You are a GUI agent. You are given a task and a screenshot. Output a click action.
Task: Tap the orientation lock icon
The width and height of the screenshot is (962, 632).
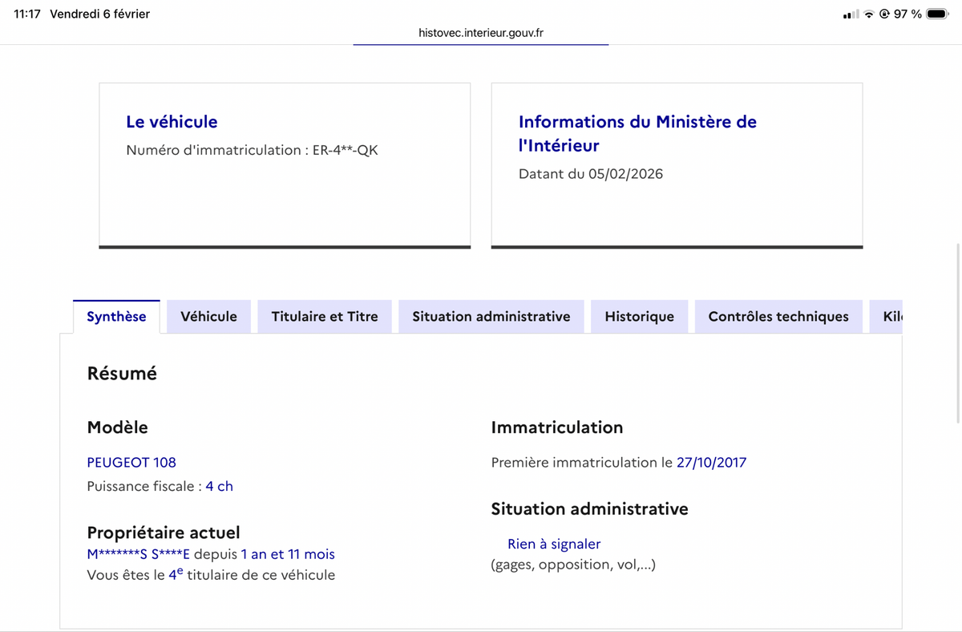click(884, 14)
